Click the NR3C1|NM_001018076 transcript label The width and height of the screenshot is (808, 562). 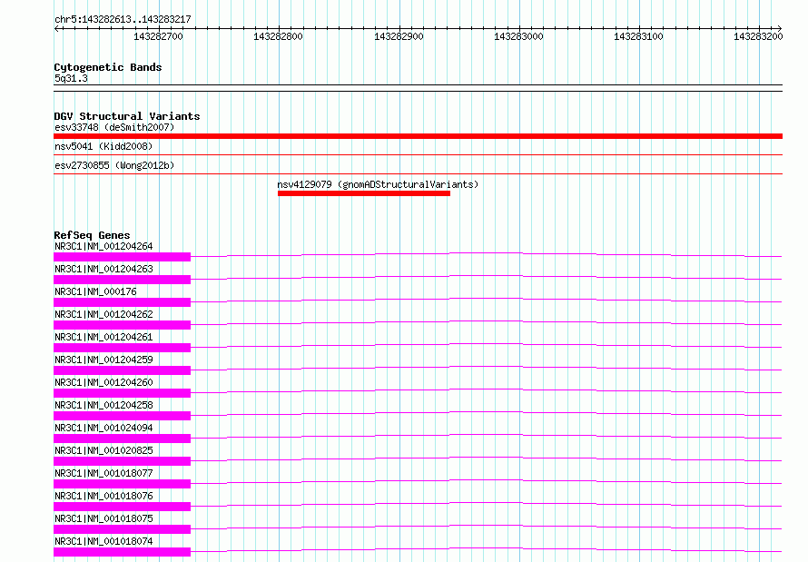103,496
